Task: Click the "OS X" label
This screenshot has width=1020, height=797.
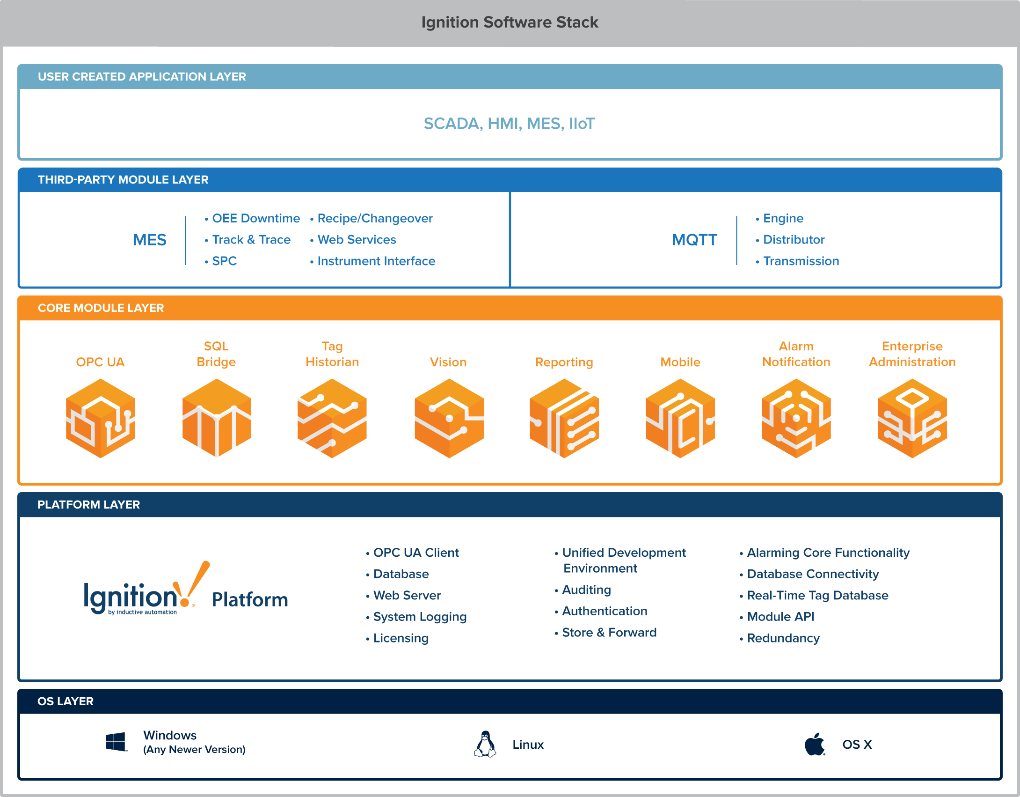Action: [857, 745]
